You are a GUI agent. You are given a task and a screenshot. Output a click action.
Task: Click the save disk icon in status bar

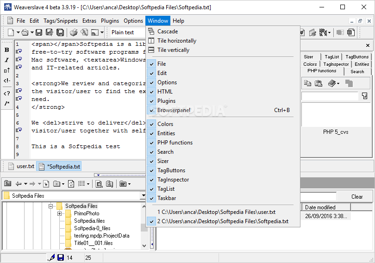61,257
